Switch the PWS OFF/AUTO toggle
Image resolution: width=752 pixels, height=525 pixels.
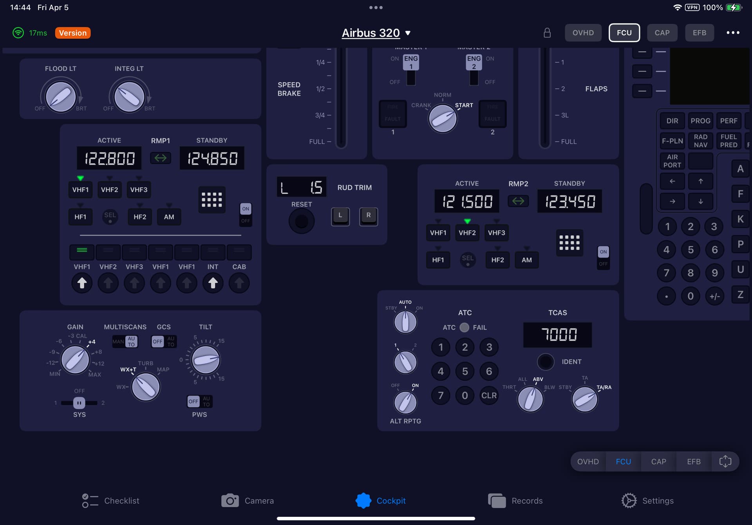click(200, 401)
